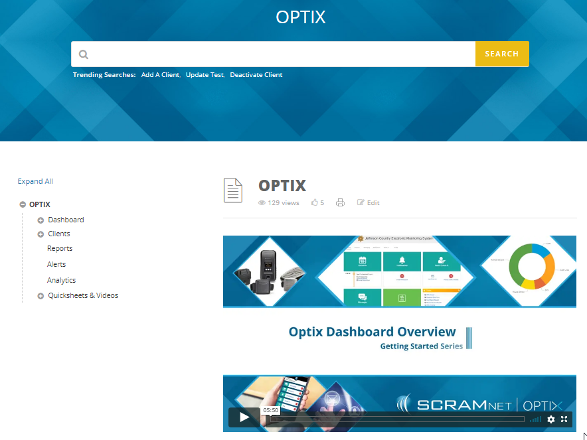This screenshot has width=587, height=440.
Task: Click the Edit pencil icon
Action: click(x=361, y=203)
